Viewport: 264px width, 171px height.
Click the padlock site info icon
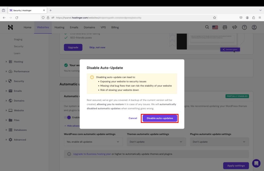48,18
